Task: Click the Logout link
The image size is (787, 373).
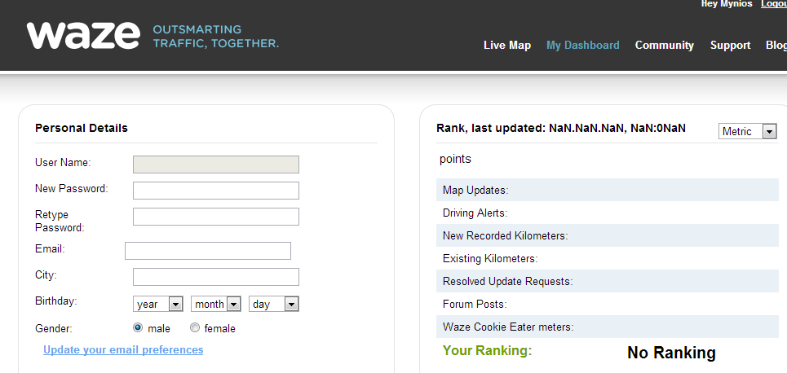Action: pos(774,4)
